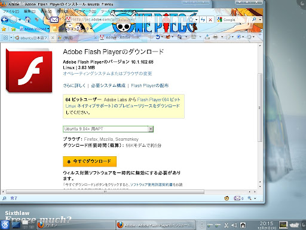Stop loading with the red X icon
The height and width of the screenshot is (230, 306).
(x=210, y=20)
